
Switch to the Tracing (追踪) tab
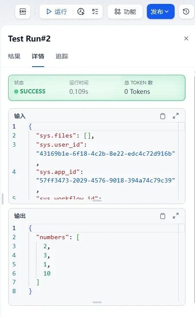pos(62,56)
